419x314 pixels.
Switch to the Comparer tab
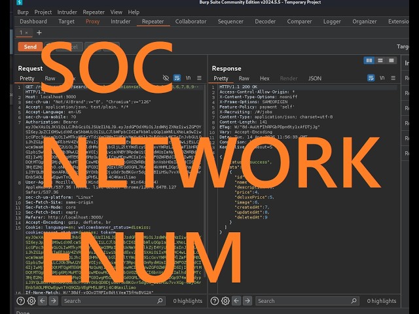pyautogui.click(x=299, y=22)
